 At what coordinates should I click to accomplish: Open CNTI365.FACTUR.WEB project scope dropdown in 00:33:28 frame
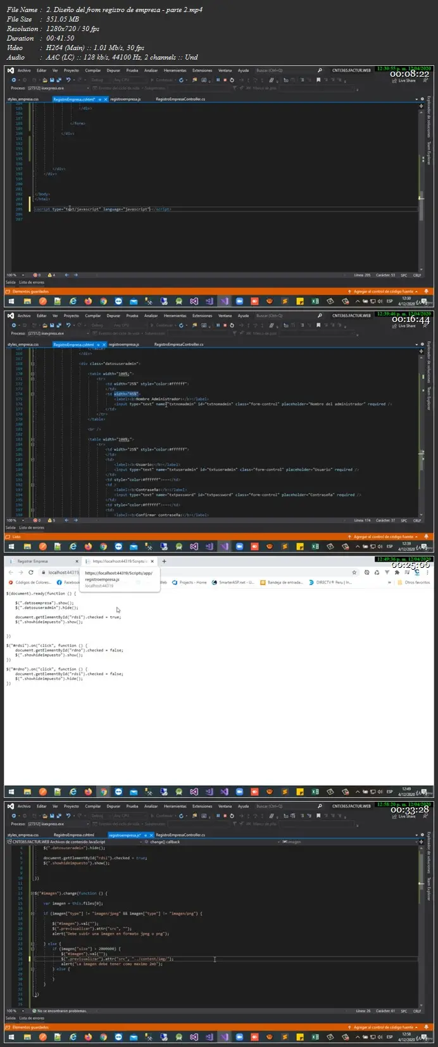[75, 842]
